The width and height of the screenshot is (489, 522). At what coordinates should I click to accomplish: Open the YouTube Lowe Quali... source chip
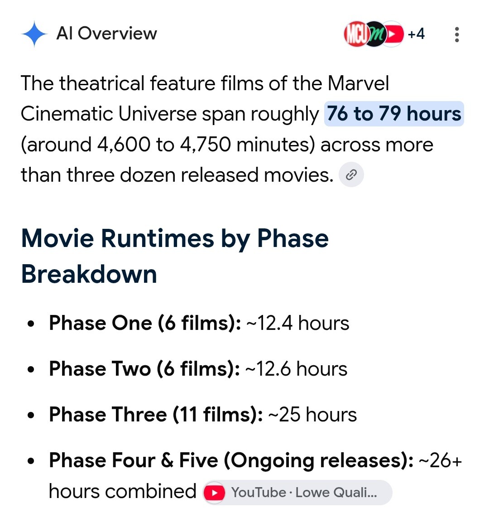pyautogui.click(x=297, y=493)
